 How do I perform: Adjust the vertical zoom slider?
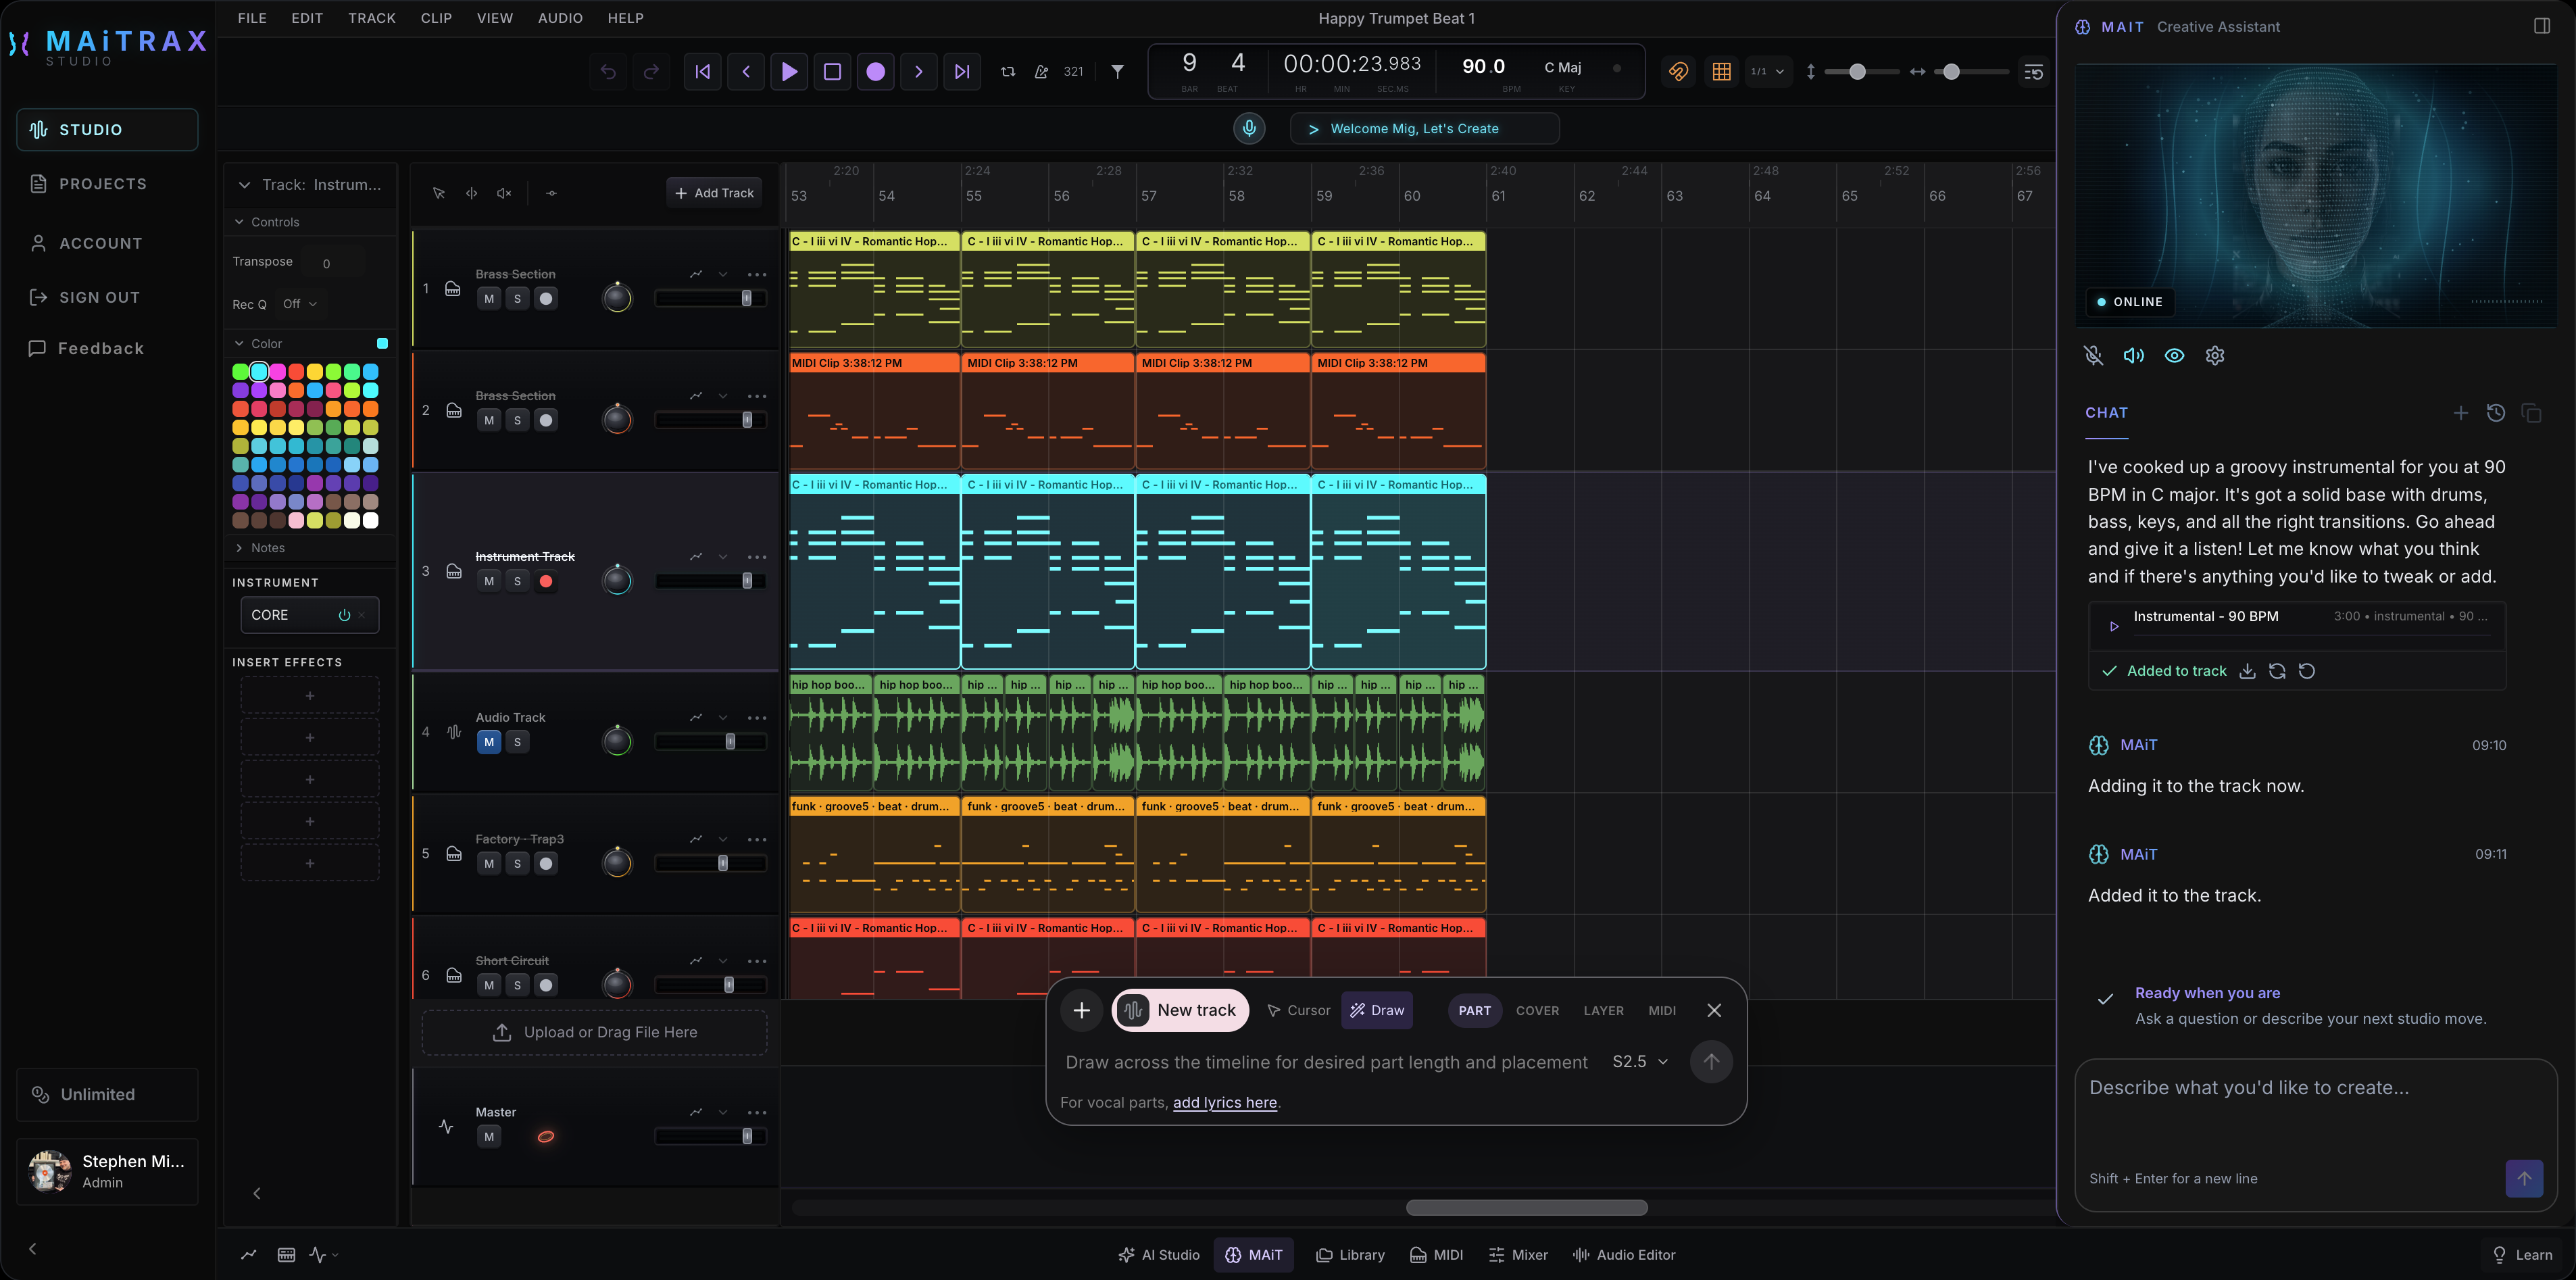[x=1860, y=71]
